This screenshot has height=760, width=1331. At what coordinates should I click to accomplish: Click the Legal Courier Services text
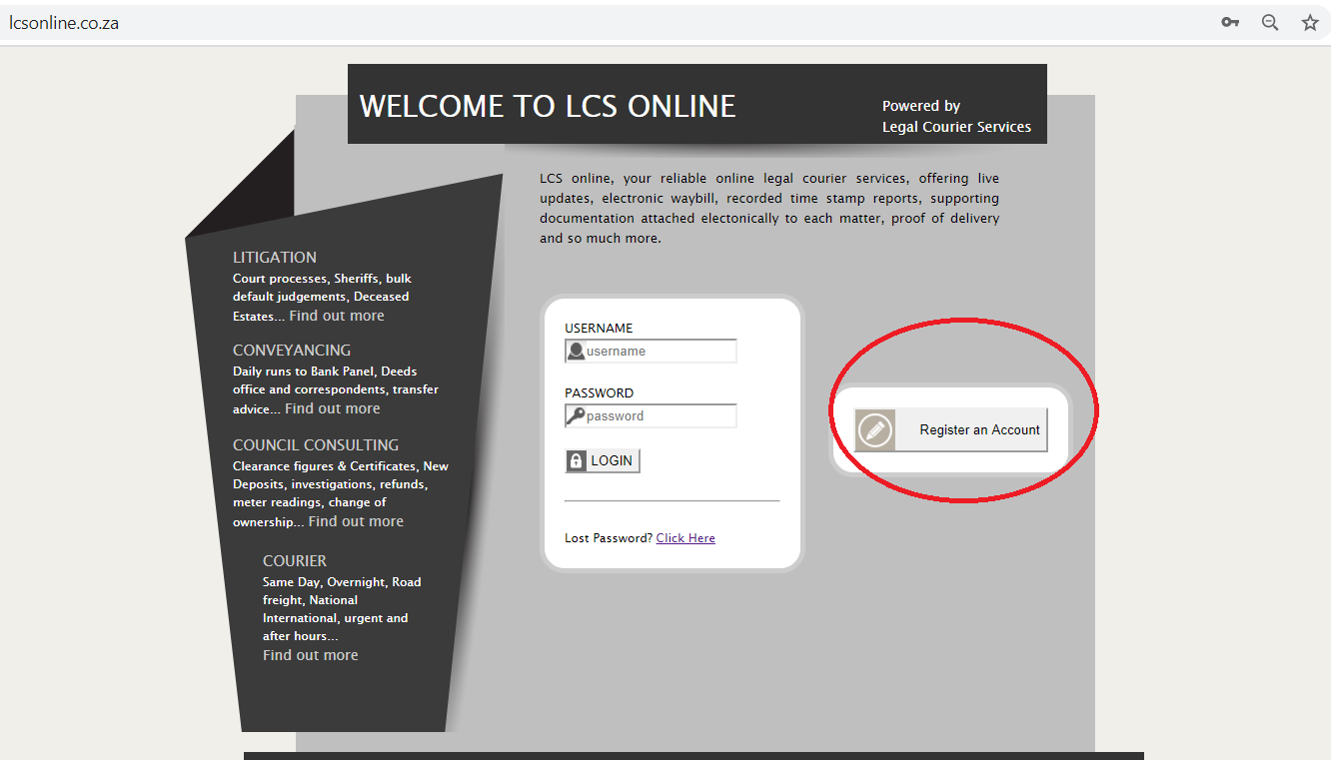(x=956, y=127)
